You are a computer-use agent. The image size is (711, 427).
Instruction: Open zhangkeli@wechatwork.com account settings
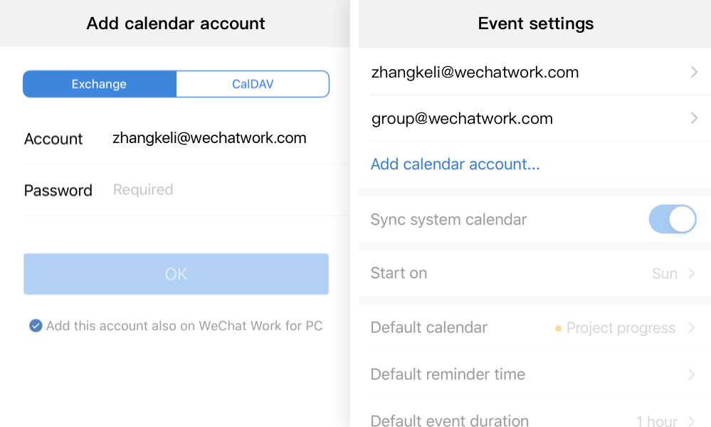(475, 72)
